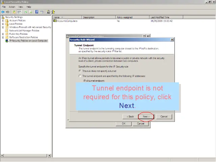The image size is (216, 162).
Task: Click the Forward arrow toolbar icon
Action: (x=8, y=12)
